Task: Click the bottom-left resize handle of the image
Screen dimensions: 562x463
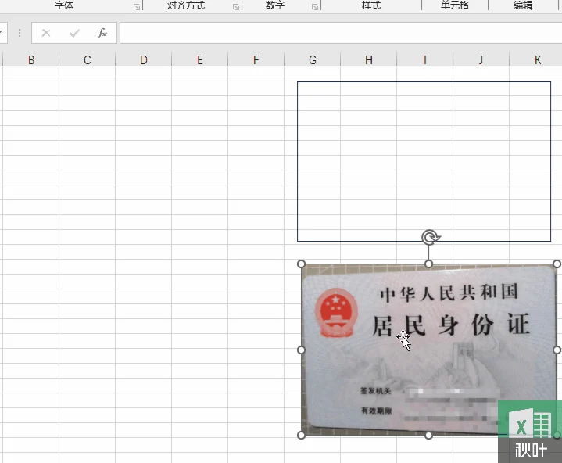Action: click(301, 436)
